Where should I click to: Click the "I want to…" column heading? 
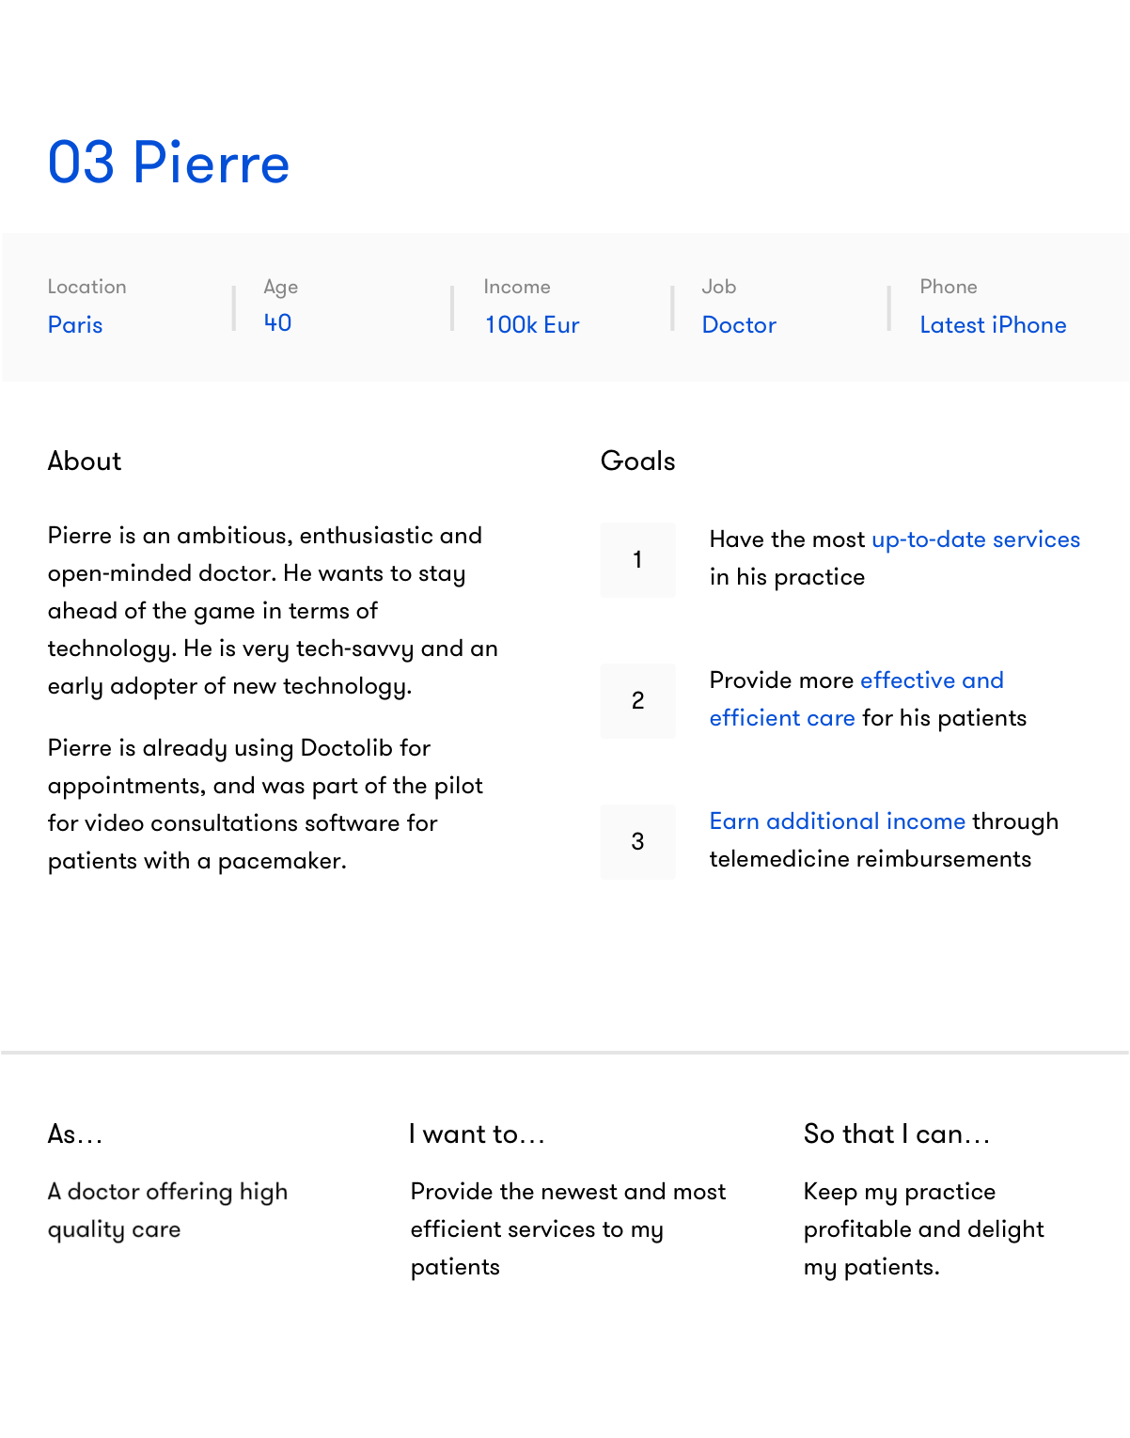(477, 1134)
